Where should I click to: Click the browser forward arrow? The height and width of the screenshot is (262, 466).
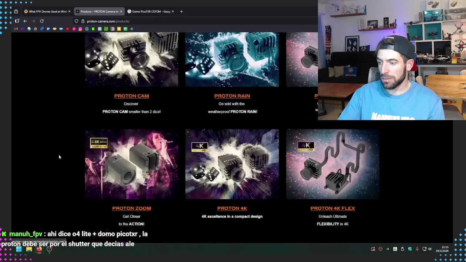[33, 21]
